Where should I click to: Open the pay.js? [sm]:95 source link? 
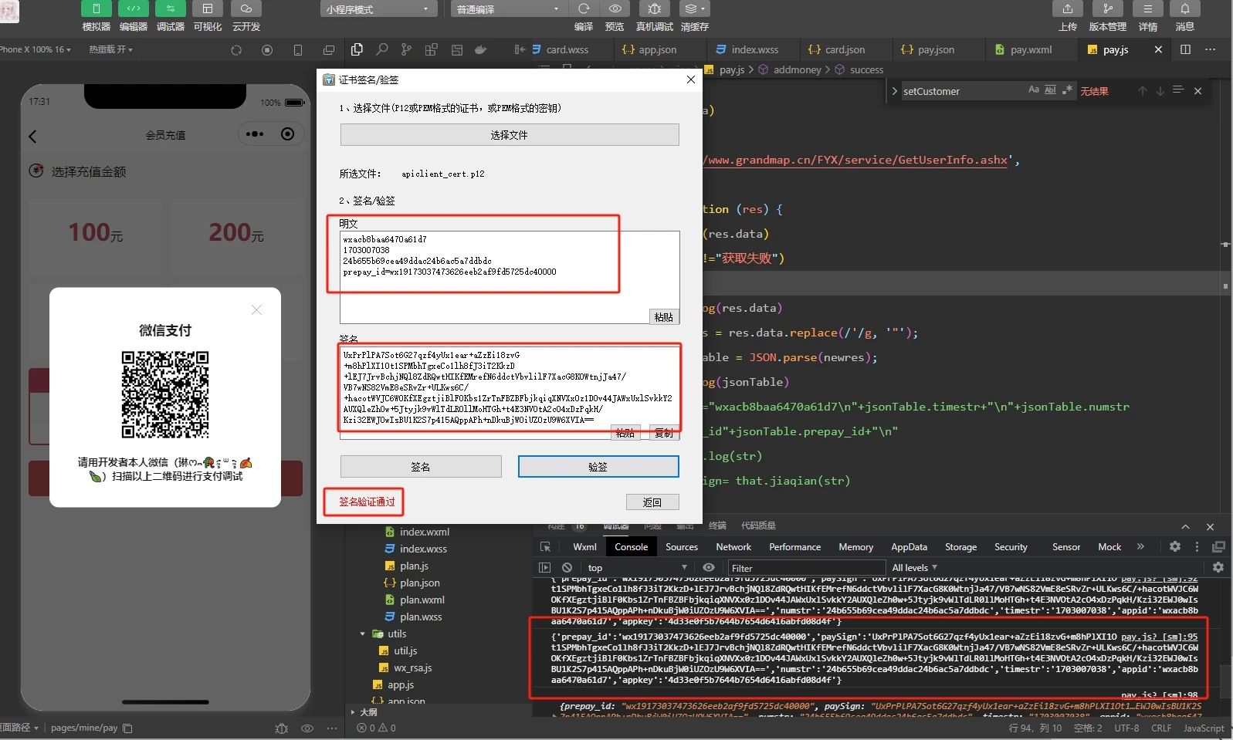[x=1159, y=637]
